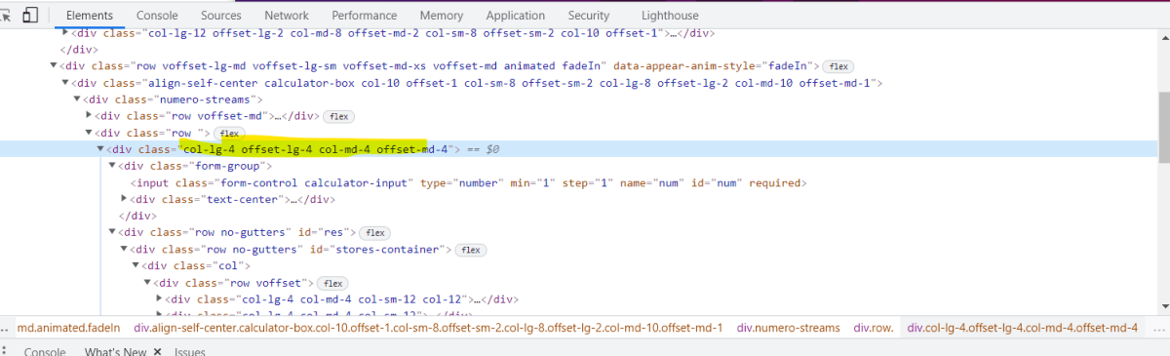
Task: Select the inspect element cursor icon
Action: (7, 16)
